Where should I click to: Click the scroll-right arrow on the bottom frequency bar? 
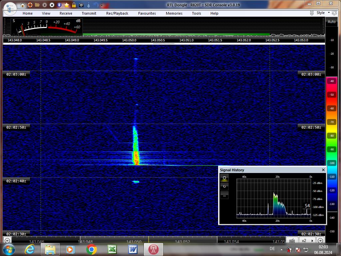(x=320, y=240)
